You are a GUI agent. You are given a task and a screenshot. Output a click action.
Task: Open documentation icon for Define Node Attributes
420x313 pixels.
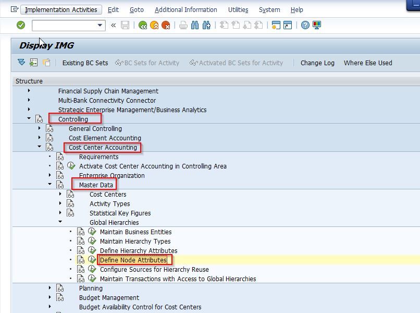coord(81,260)
